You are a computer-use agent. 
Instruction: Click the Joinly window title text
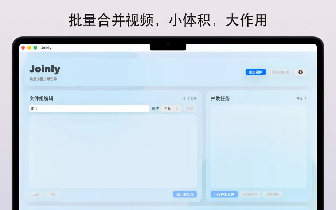pyautogui.click(x=46, y=48)
